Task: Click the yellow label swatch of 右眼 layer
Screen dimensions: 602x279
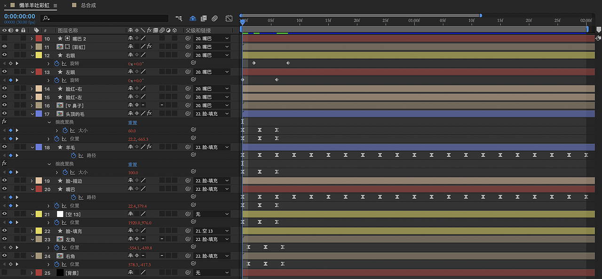Action: click(x=39, y=55)
